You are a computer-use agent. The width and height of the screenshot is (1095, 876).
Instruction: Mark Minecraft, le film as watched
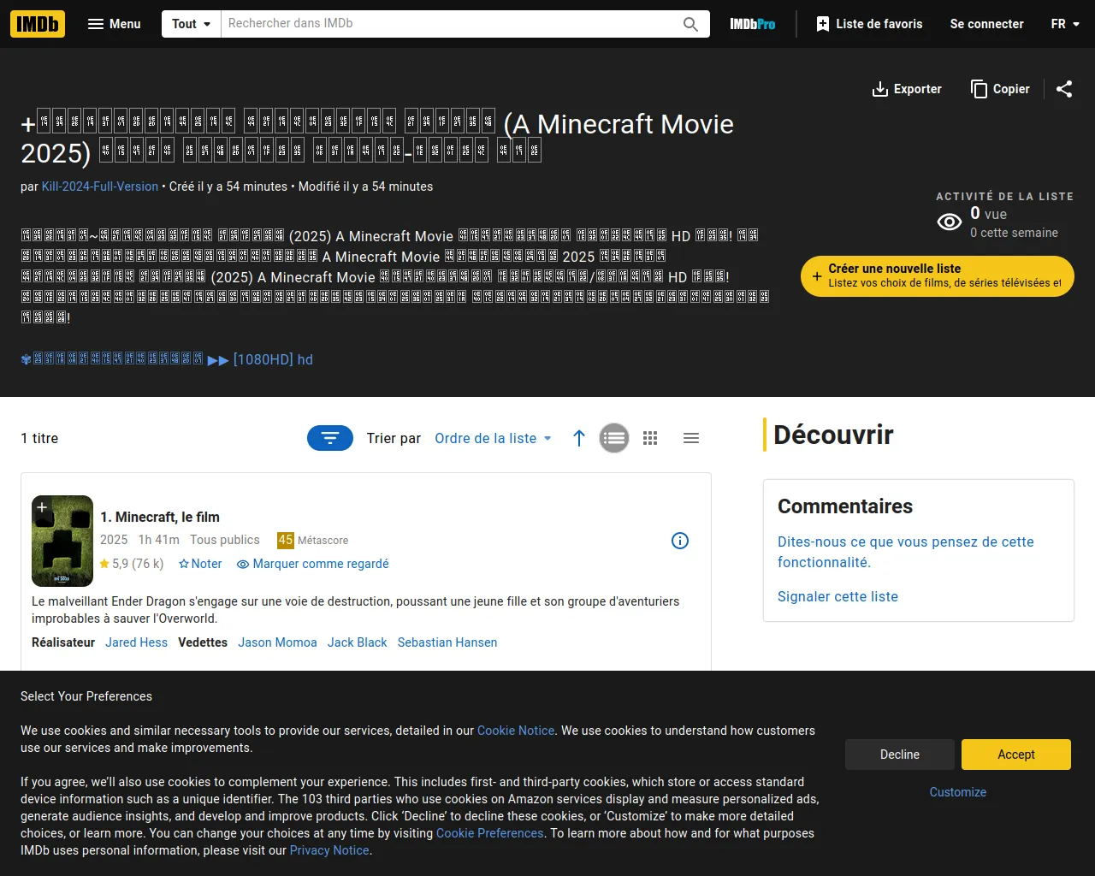pos(313,564)
